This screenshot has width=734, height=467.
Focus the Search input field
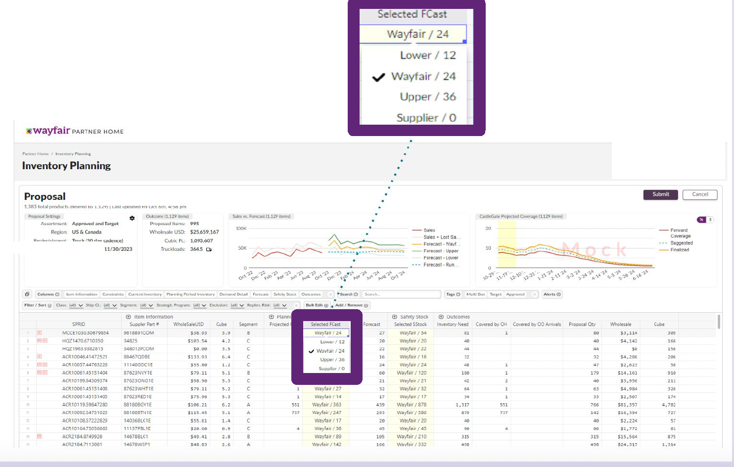tap(401, 294)
